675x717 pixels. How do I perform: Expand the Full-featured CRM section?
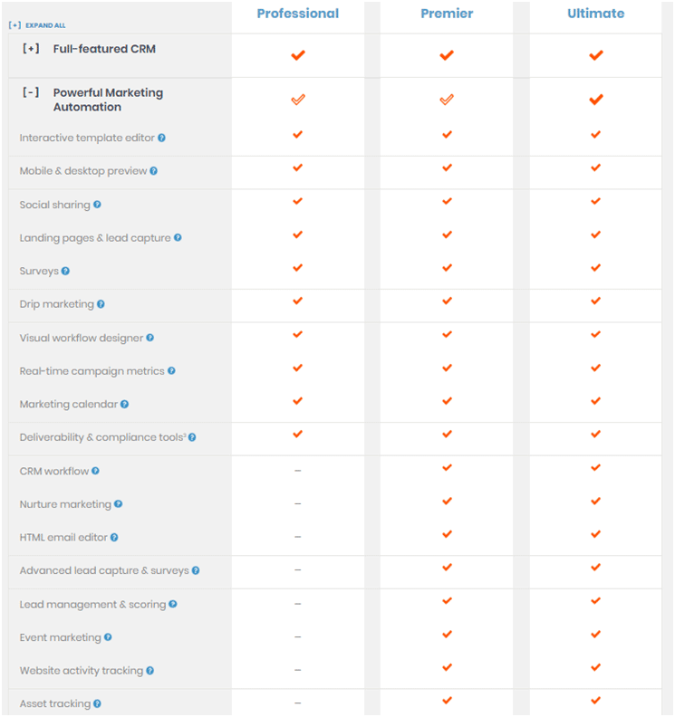31,49
